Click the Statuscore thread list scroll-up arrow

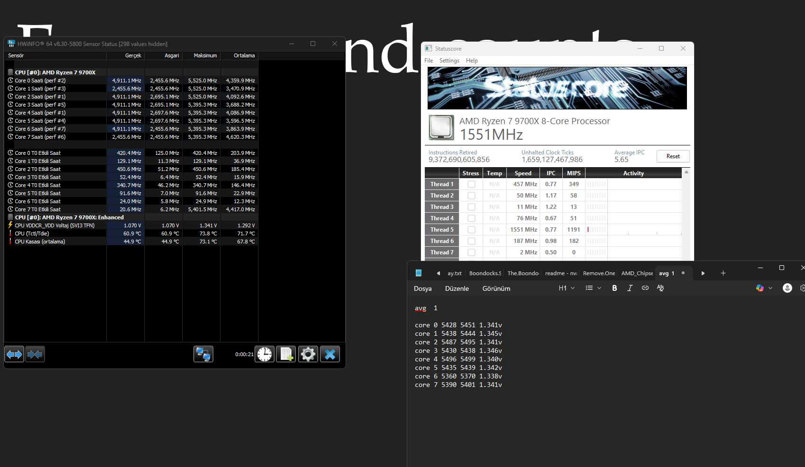pos(686,172)
